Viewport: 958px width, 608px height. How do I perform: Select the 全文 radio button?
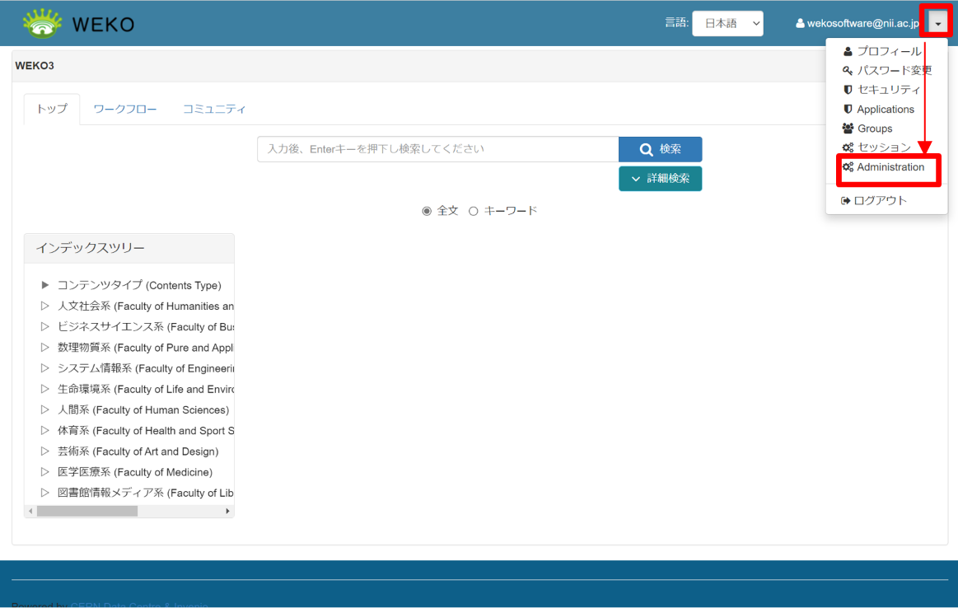point(427,211)
